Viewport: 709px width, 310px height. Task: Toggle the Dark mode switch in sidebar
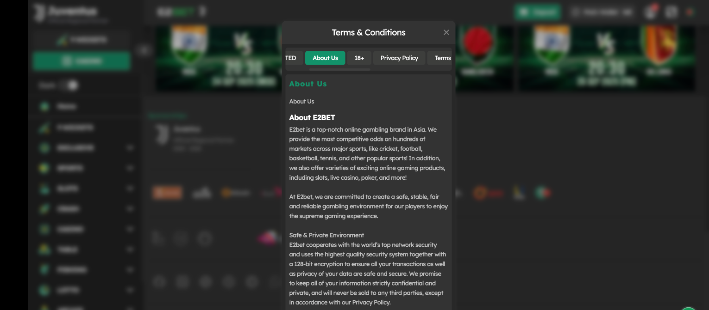pos(71,85)
